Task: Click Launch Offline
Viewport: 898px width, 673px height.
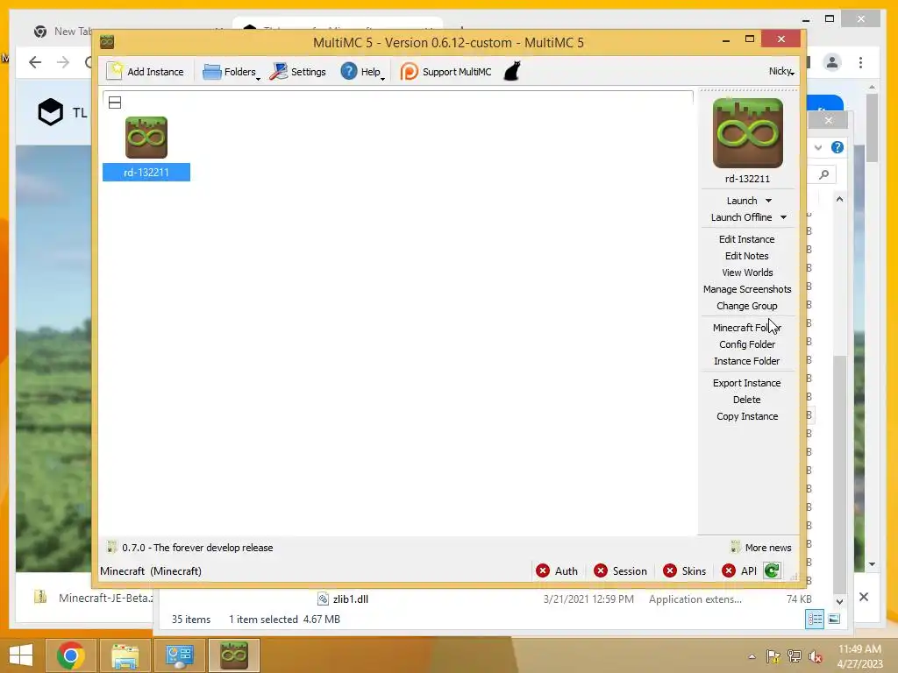Action: coord(741,217)
